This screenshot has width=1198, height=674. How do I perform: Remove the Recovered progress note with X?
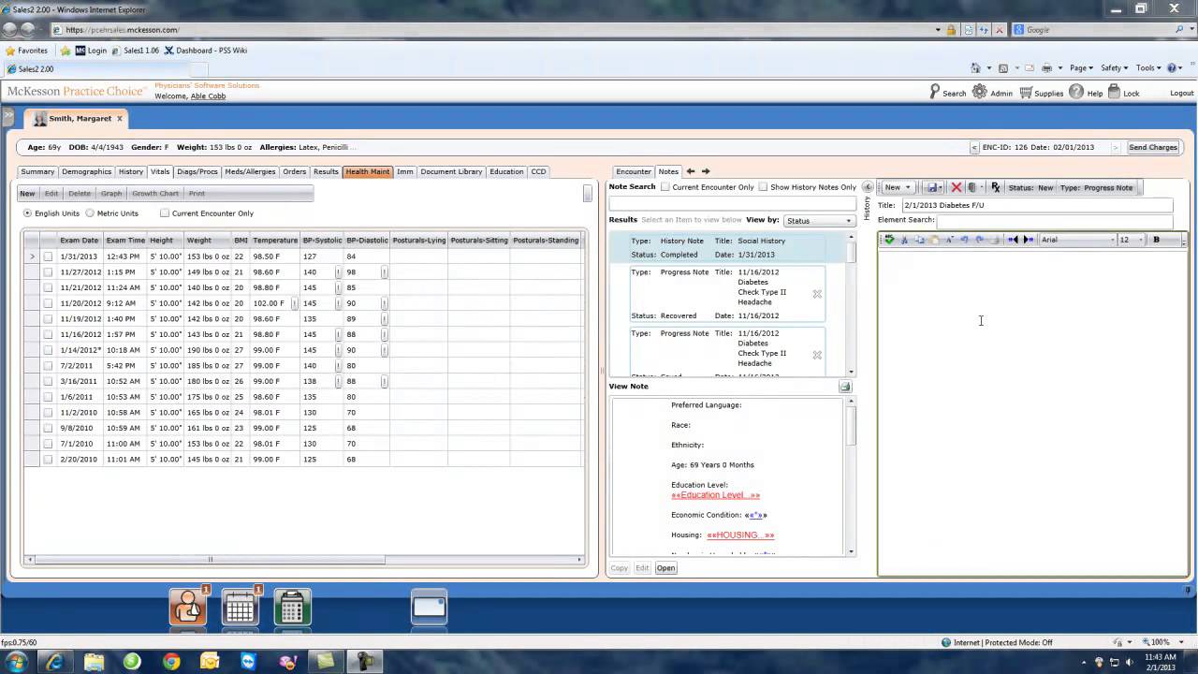coord(817,294)
